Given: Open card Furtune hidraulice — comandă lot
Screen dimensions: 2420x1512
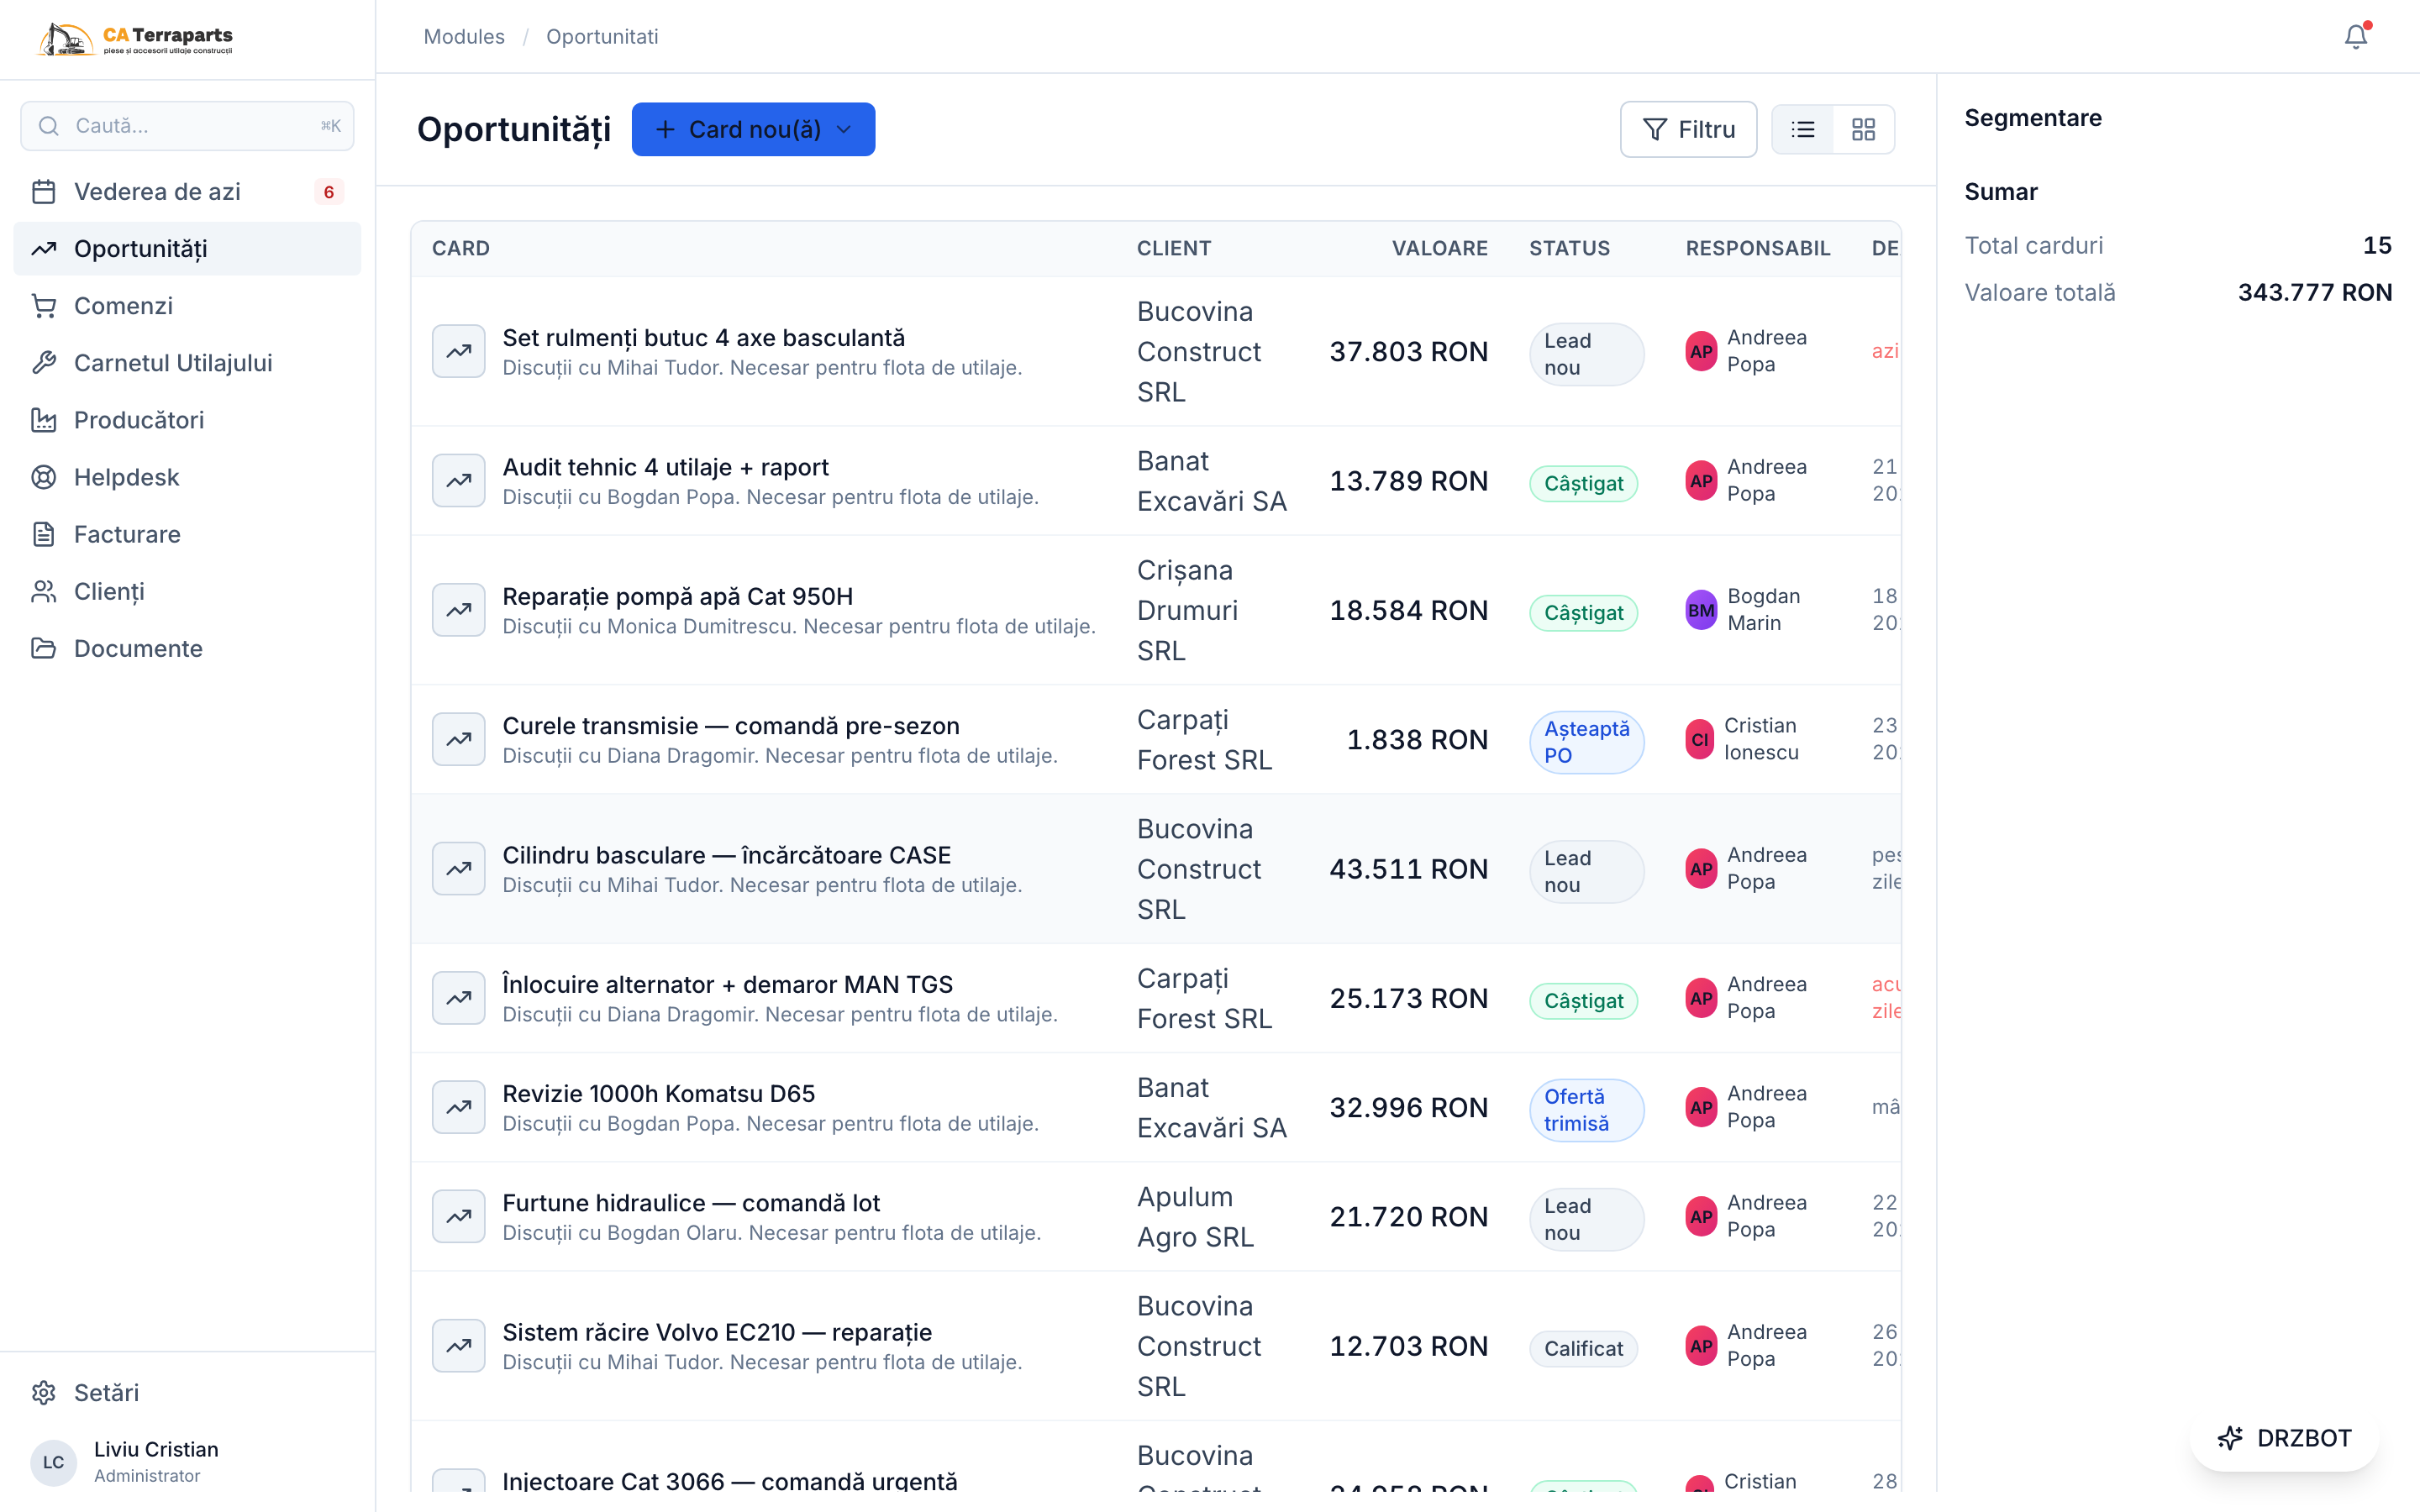Looking at the screenshot, I should tap(691, 1203).
